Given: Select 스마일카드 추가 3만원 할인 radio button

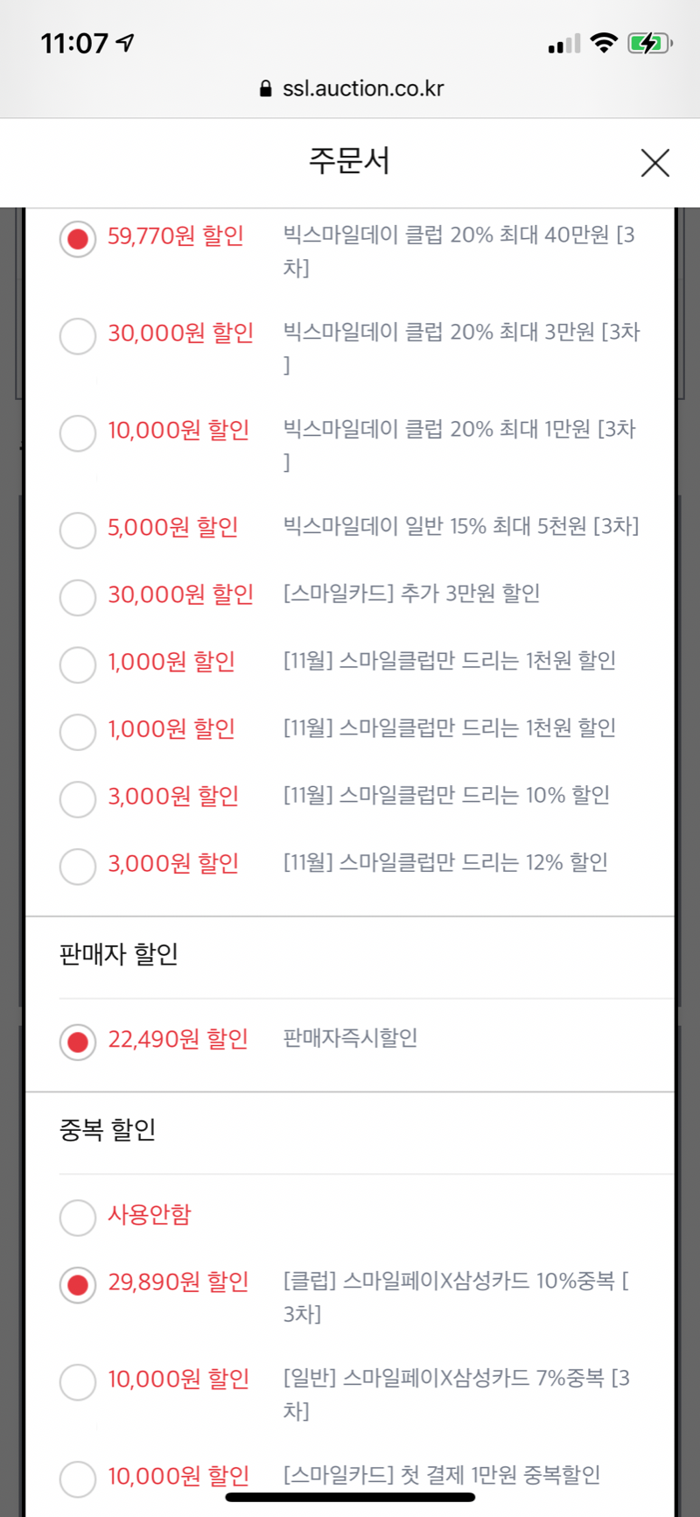Looking at the screenshot, I should pyautogui.click(x=78, y=598).
